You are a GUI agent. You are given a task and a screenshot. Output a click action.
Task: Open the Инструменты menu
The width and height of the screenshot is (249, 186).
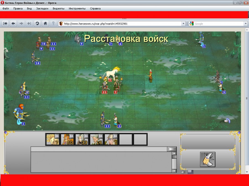(77, 9)
